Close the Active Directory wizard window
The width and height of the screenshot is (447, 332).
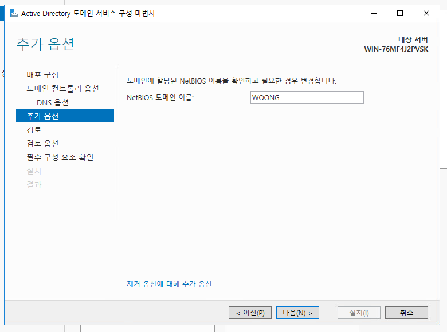click(426, 13)
